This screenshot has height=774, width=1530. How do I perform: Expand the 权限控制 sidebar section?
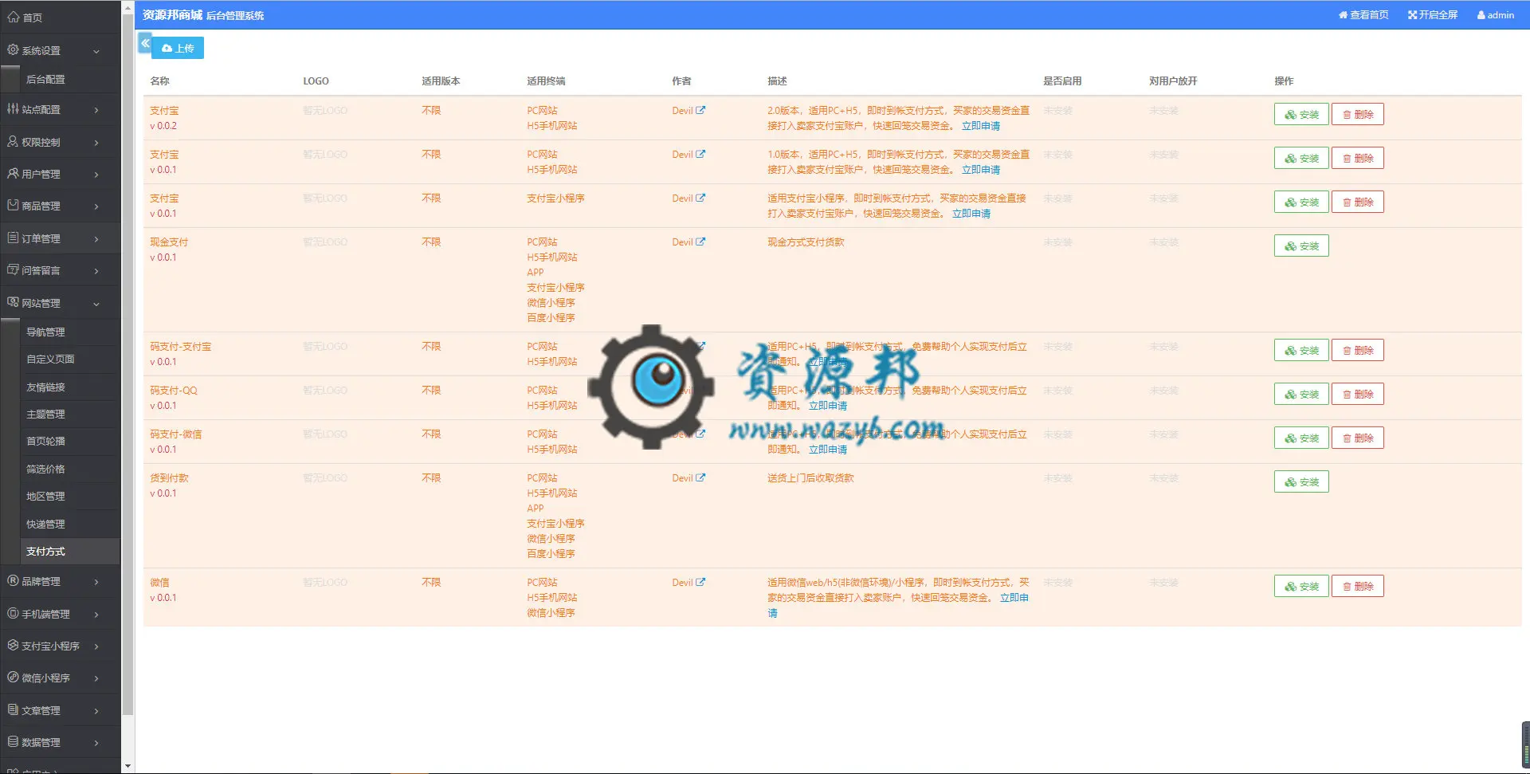(60, 142)
